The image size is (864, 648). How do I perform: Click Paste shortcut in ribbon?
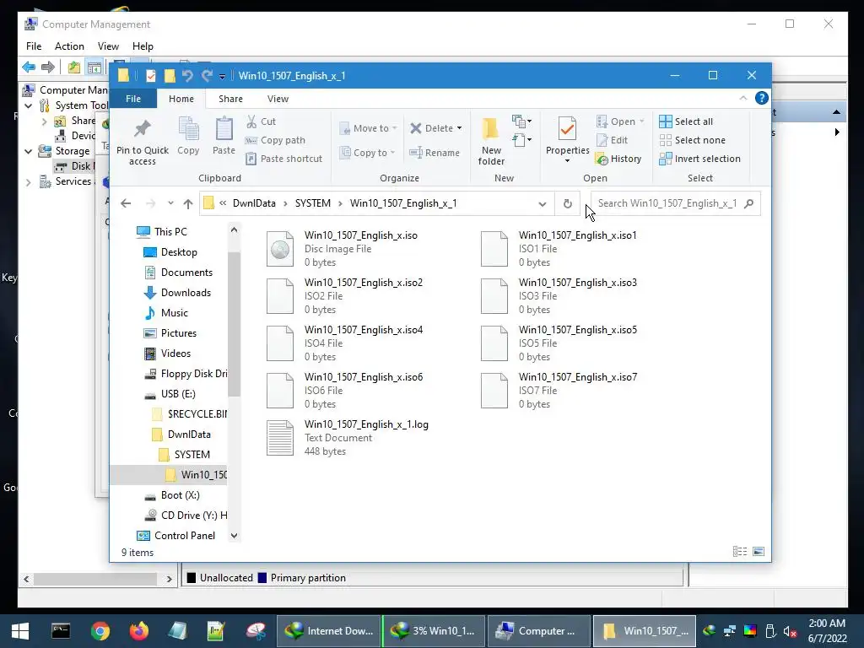pyautogui.click(x=283, y=159)
